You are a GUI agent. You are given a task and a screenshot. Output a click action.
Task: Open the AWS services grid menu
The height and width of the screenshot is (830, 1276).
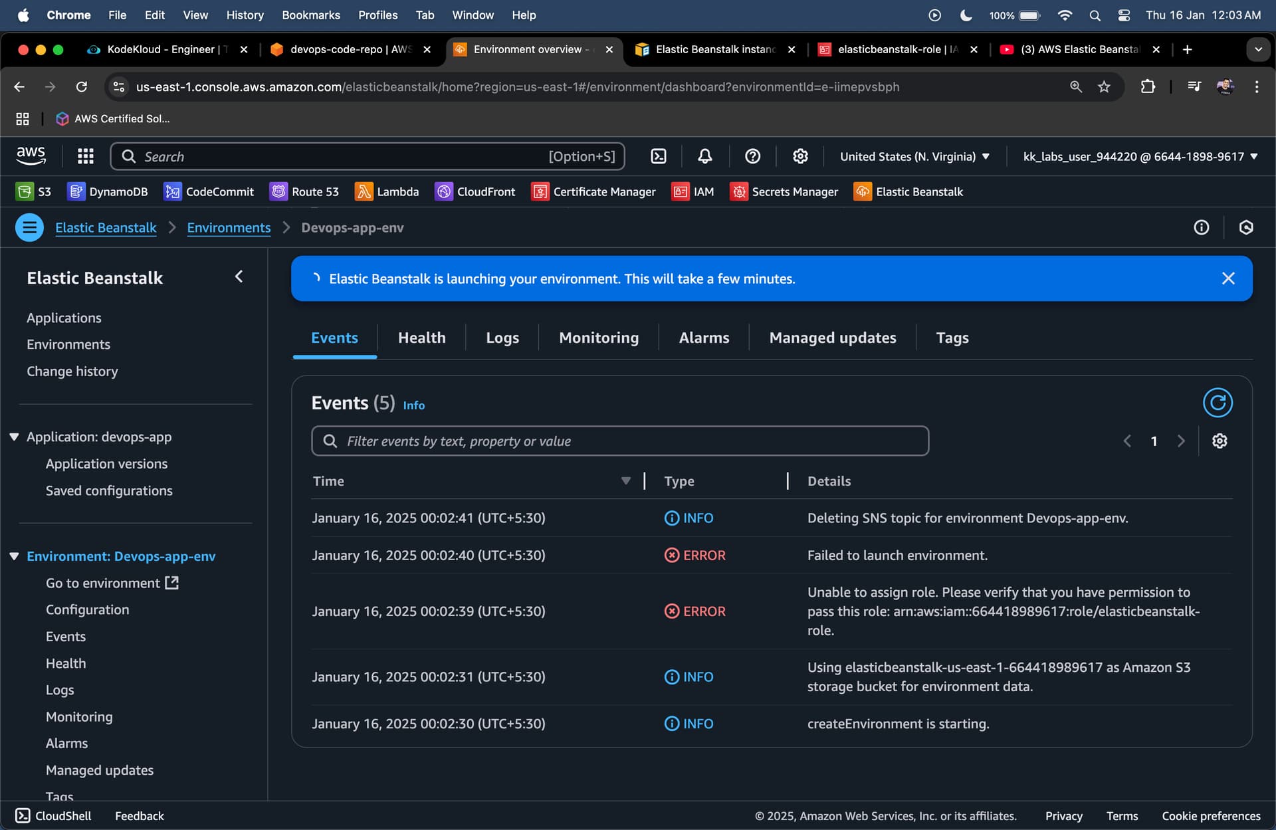(x=85, y=156)
